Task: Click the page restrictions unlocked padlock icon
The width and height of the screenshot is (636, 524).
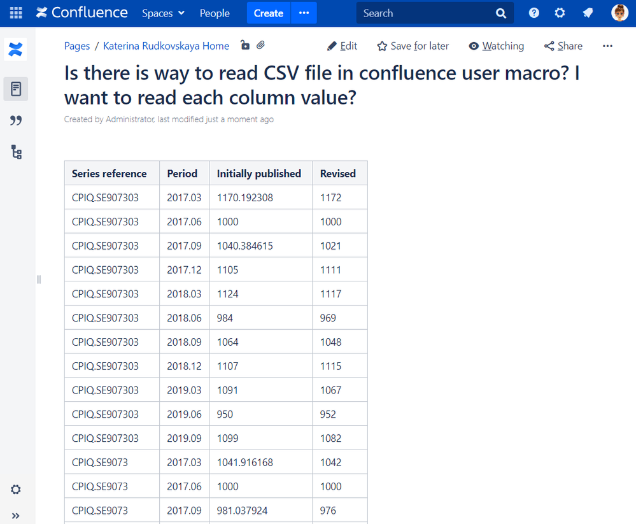Action: tap(244, 45)
